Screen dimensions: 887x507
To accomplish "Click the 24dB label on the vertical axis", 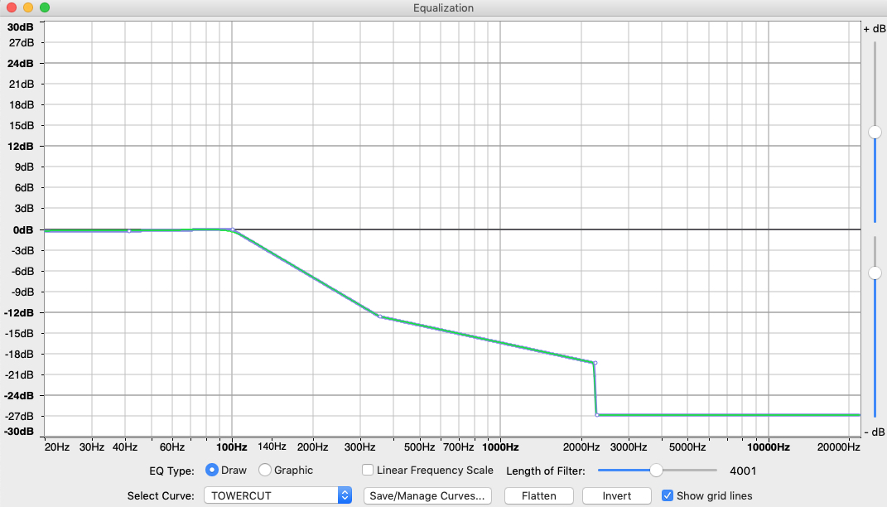I will tap(21, 63).
